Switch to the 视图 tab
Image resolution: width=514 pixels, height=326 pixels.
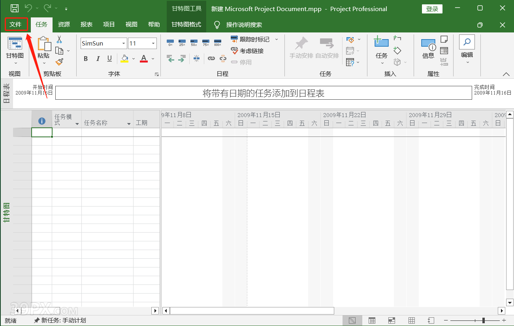(131, 25)
